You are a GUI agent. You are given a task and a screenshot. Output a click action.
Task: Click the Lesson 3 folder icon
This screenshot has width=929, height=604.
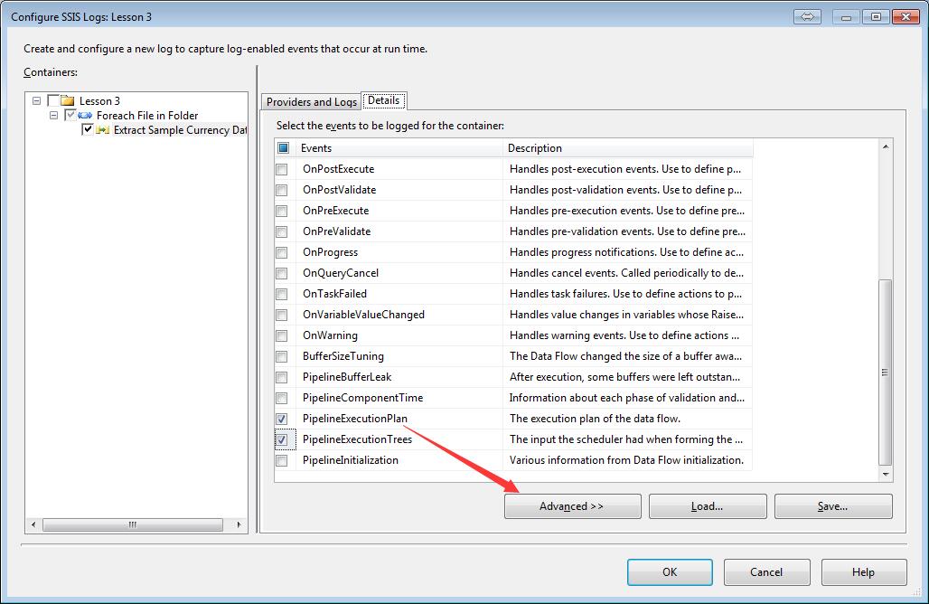68,100
